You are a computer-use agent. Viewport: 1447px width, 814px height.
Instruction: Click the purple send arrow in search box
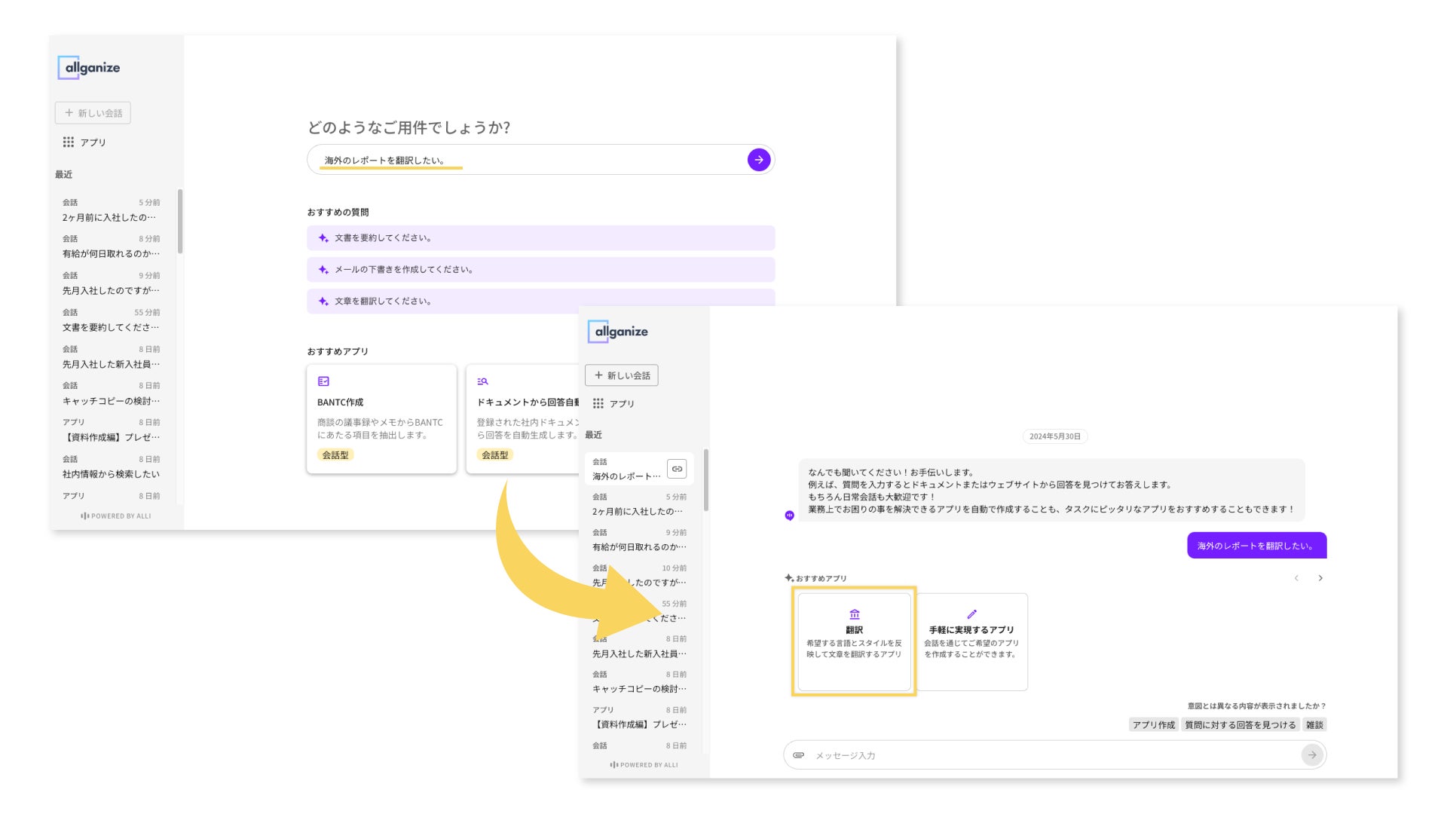pos(758,160)
